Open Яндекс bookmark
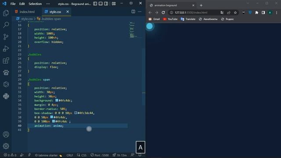This screenshot has width=281, height=158. 227,19
